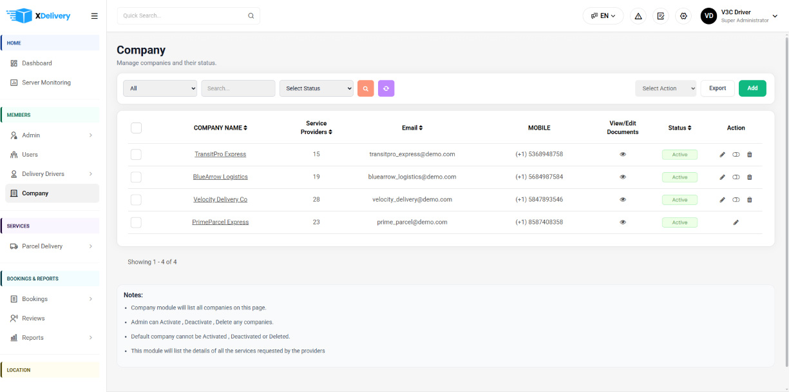The width and height of the screenshot is (789, 392).
Task: Open Company in sidebar
Action: 52,193
